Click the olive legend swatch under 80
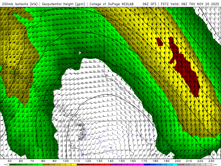221x166 pixels. (46, 165)
